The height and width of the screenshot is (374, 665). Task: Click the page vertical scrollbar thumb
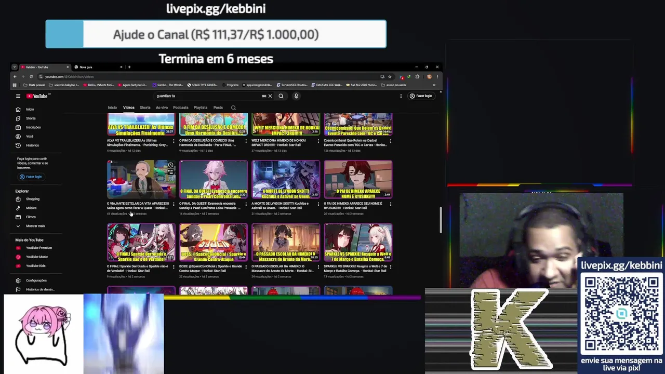pyautogui.click(x=441, y=220)
